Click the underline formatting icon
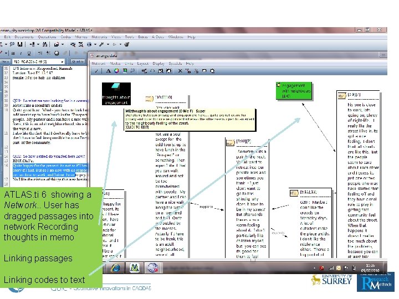 29,53
